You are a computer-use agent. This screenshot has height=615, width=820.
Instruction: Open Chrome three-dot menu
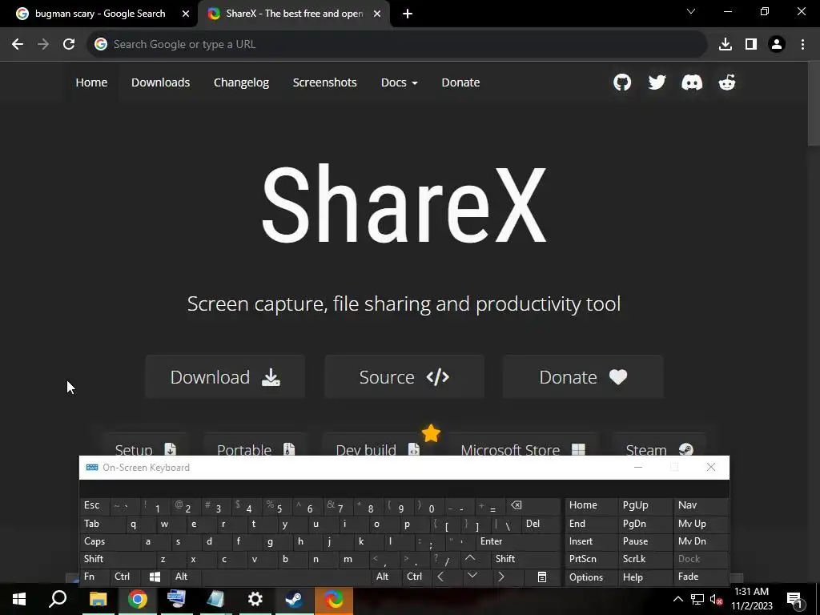(x=802, y=44)
